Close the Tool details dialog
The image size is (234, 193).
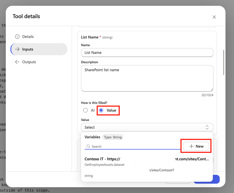[x=214, y=17]
